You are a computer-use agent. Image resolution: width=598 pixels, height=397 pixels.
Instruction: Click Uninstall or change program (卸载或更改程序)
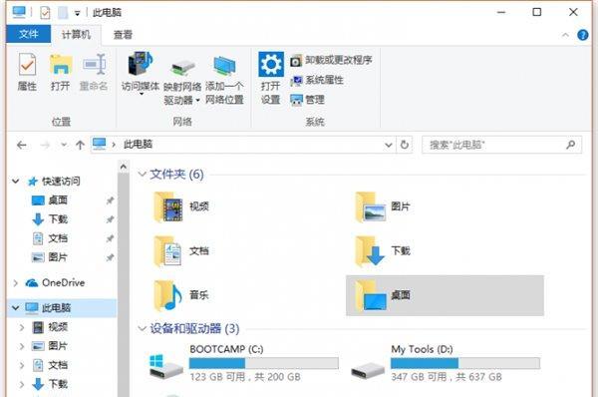coord(331,60)
